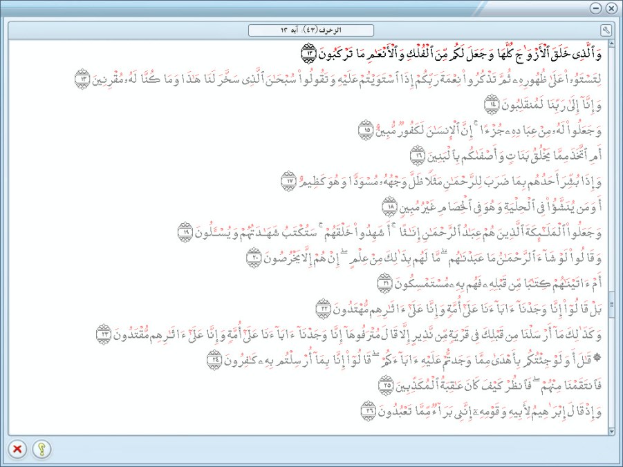Click the scrollbar down arrow
The width and height of the screenshot is (623, 467).
click(611, 431)
